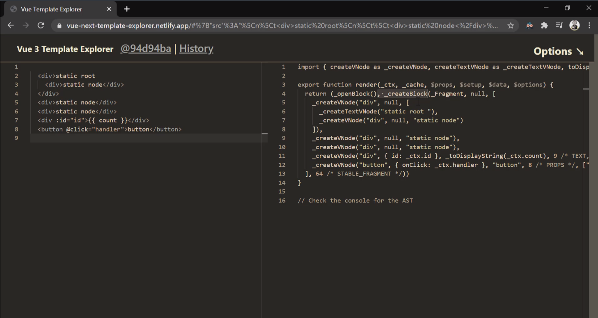Open a new browser tab

[x=127, y=9]
